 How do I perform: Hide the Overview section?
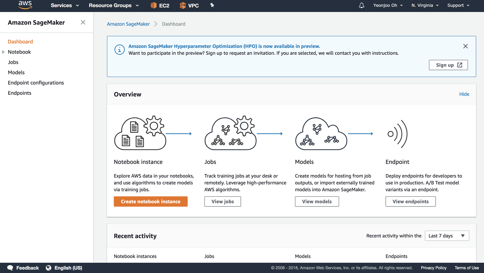[x=464, y=94]
